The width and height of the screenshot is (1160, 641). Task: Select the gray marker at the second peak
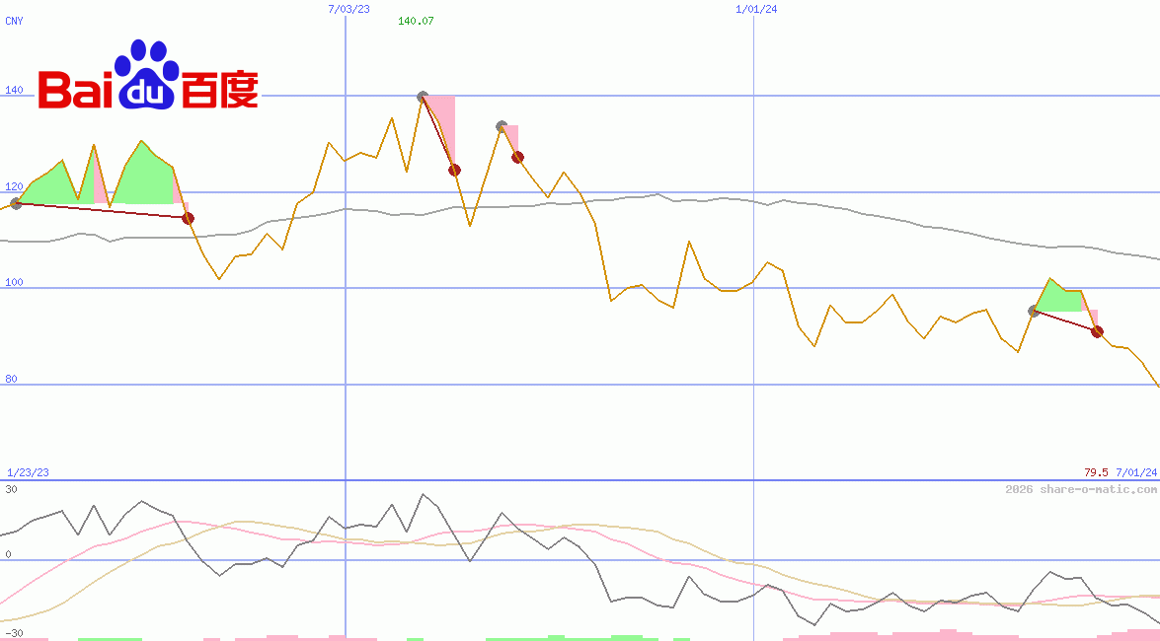(502, 126)
